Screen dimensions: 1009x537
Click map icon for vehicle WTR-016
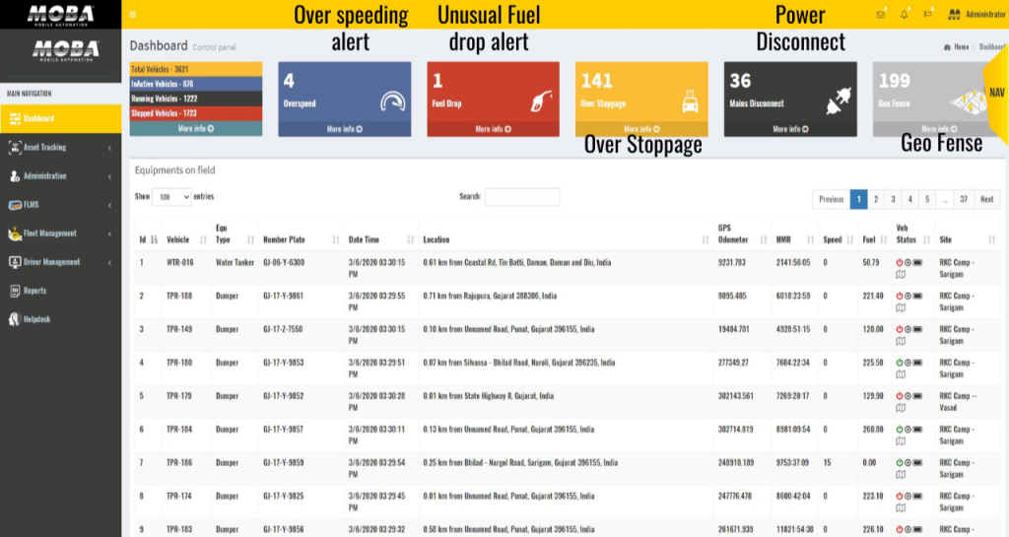click(900, 273)
